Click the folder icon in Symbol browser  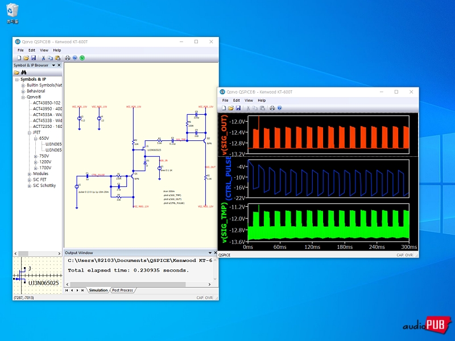point(16,72)
